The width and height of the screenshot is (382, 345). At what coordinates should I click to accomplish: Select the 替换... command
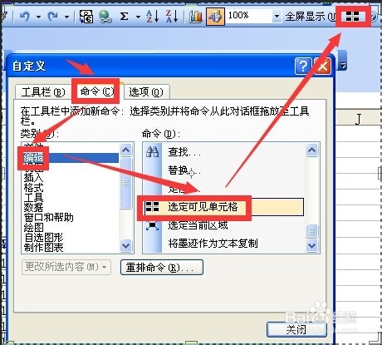(184, 170)
